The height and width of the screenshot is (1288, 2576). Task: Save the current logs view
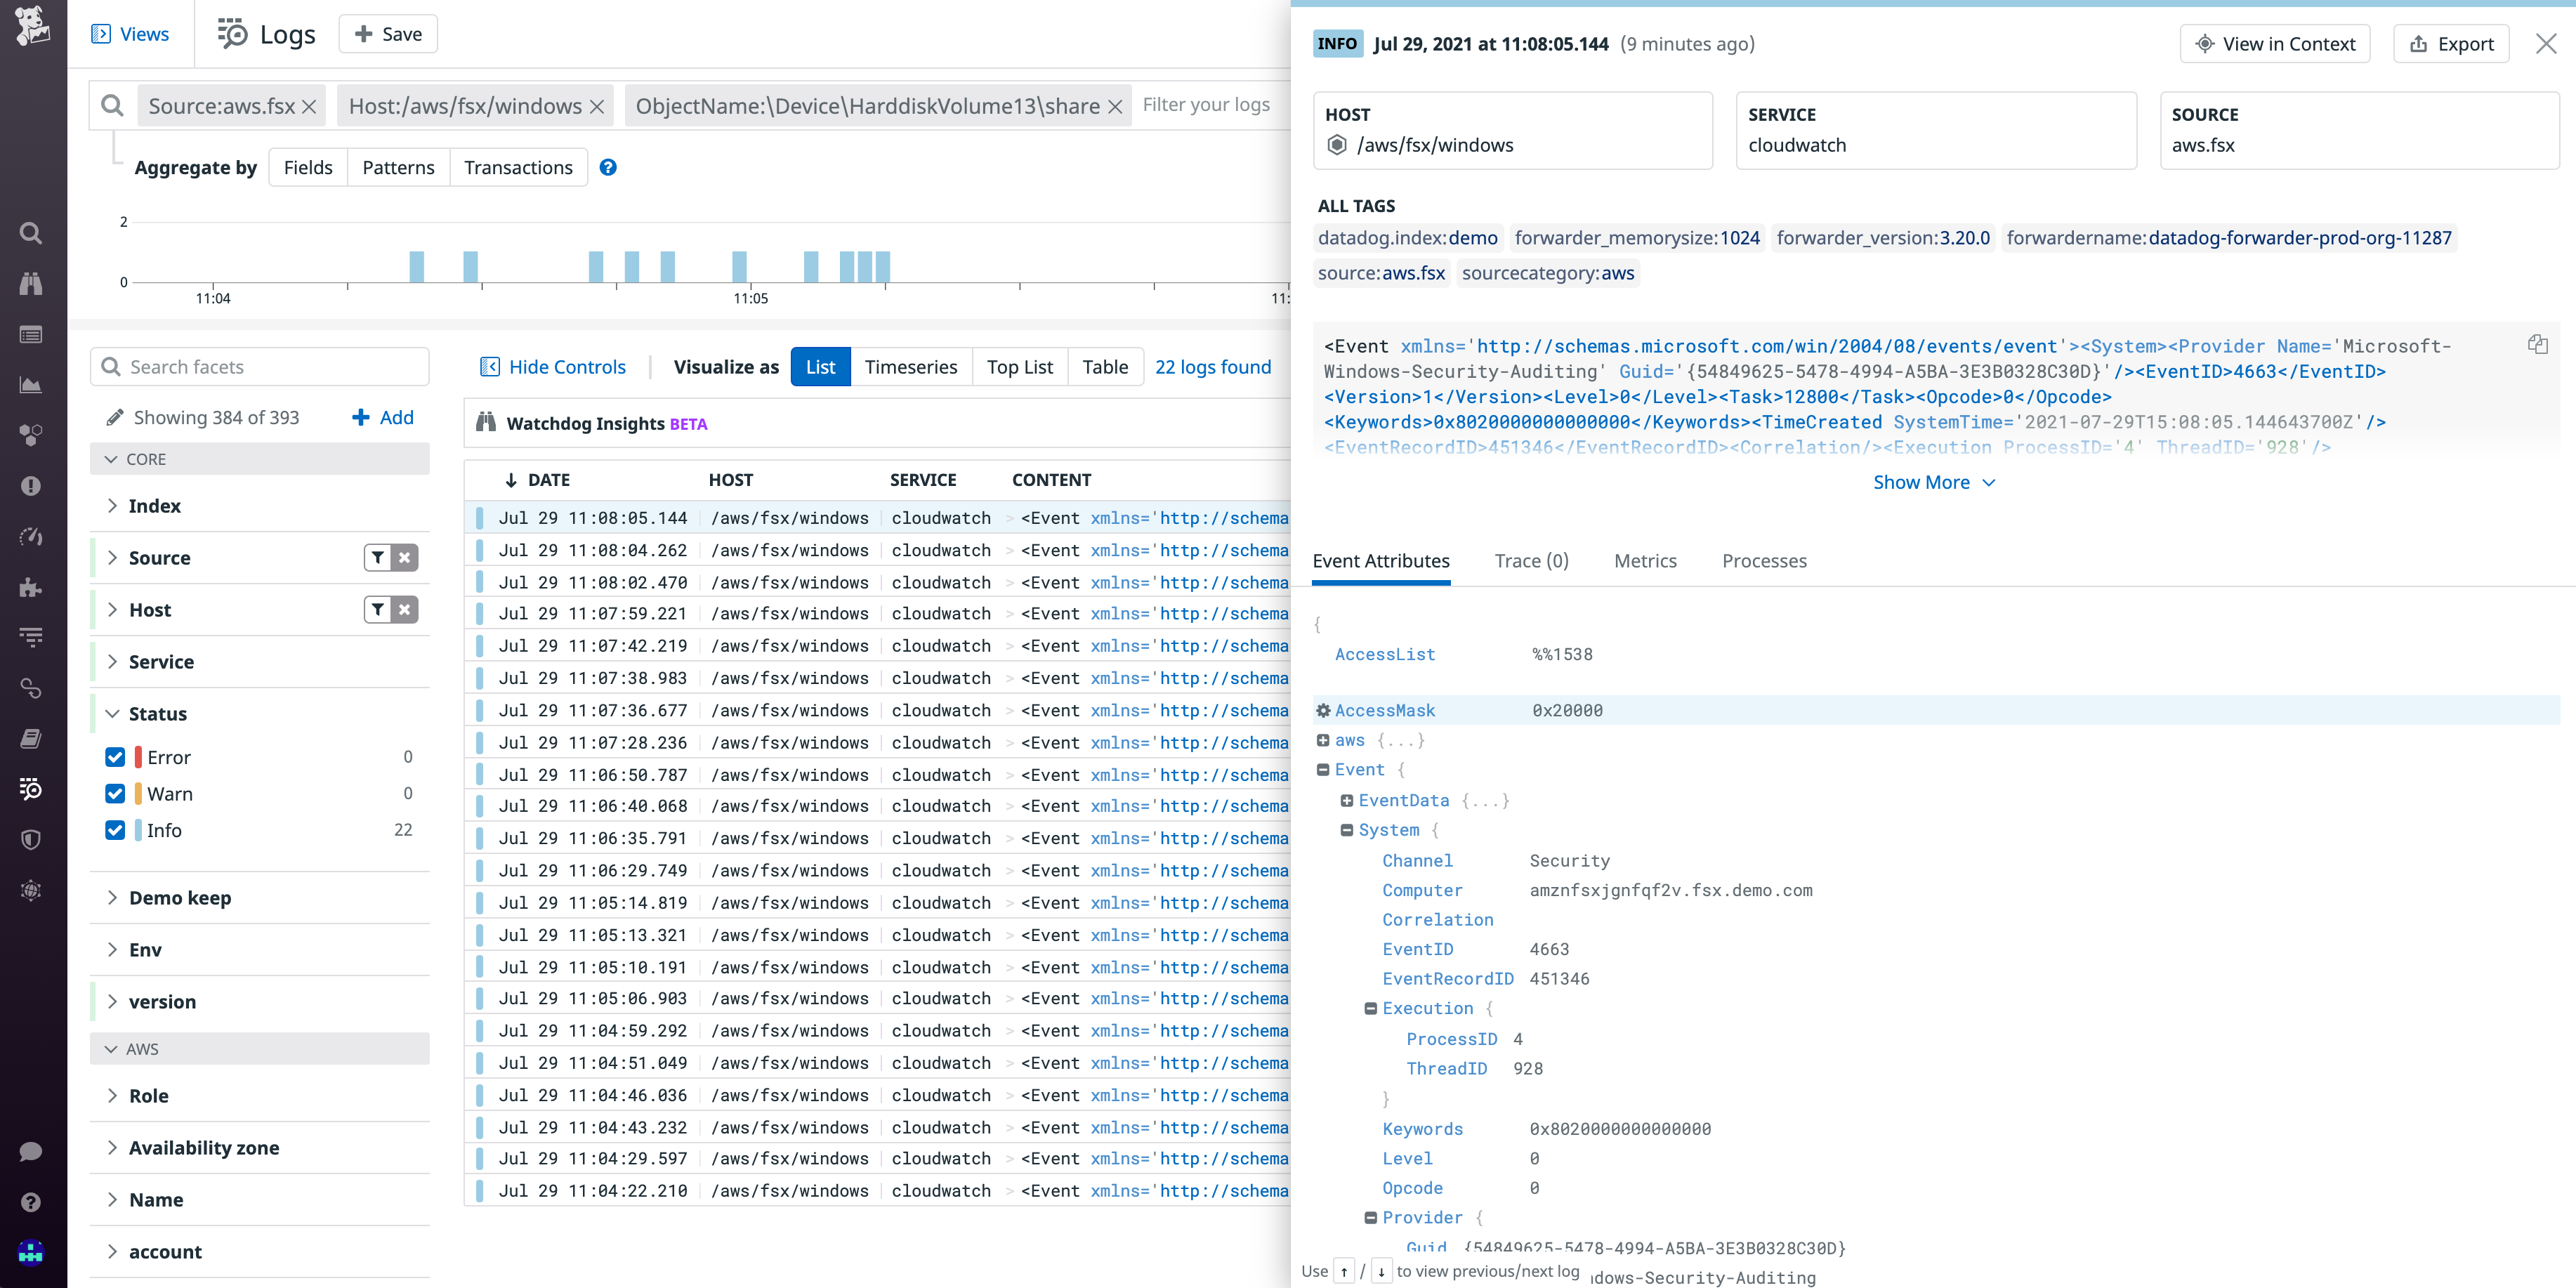(388, 33)
